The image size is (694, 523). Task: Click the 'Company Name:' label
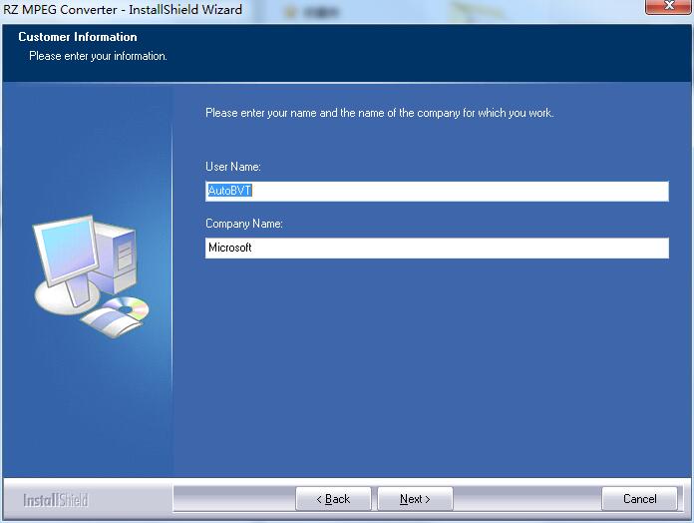click(x=244, y=224)
